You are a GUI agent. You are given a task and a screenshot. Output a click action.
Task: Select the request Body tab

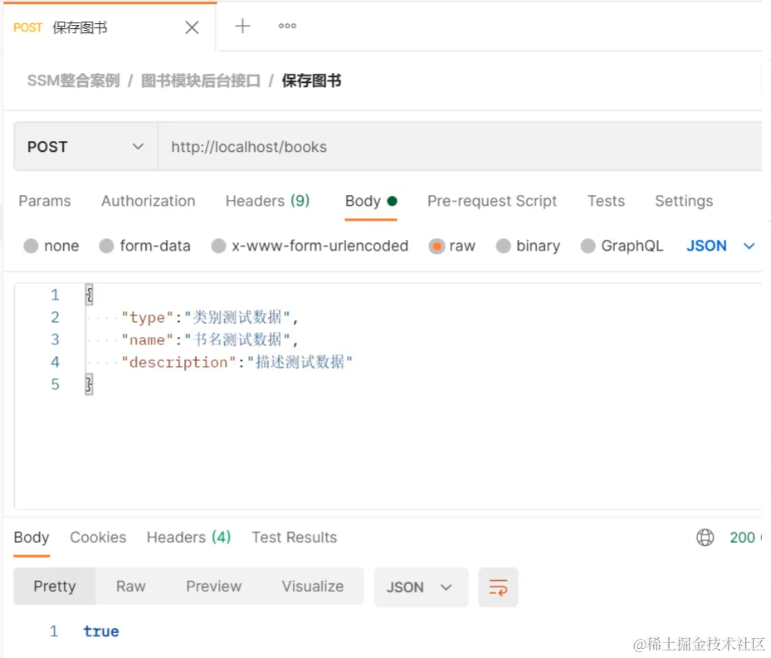pyautogui.click(x=371, y=201)
